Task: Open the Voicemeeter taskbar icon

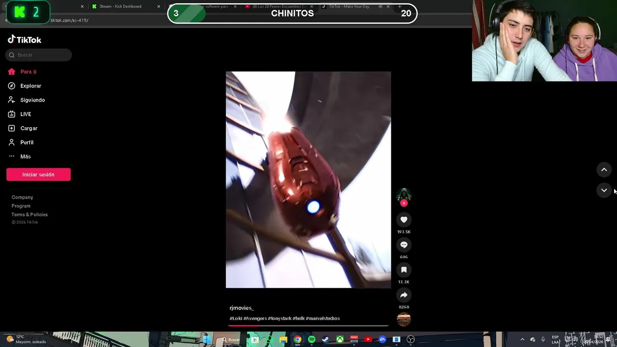Action: 354,340
